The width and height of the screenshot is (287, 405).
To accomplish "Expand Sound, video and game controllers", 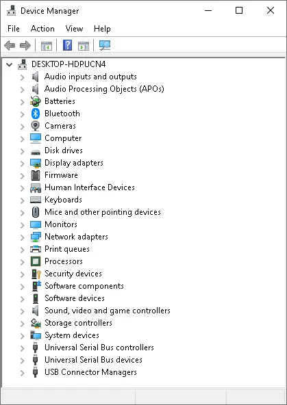I will coord(23,311).
